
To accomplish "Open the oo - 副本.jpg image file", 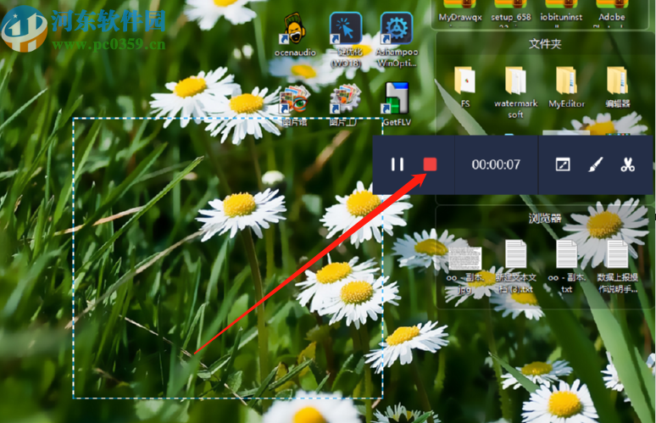I will 464,270.
